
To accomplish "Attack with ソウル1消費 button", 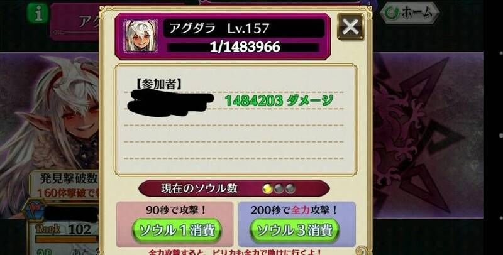I will (177, 231).
